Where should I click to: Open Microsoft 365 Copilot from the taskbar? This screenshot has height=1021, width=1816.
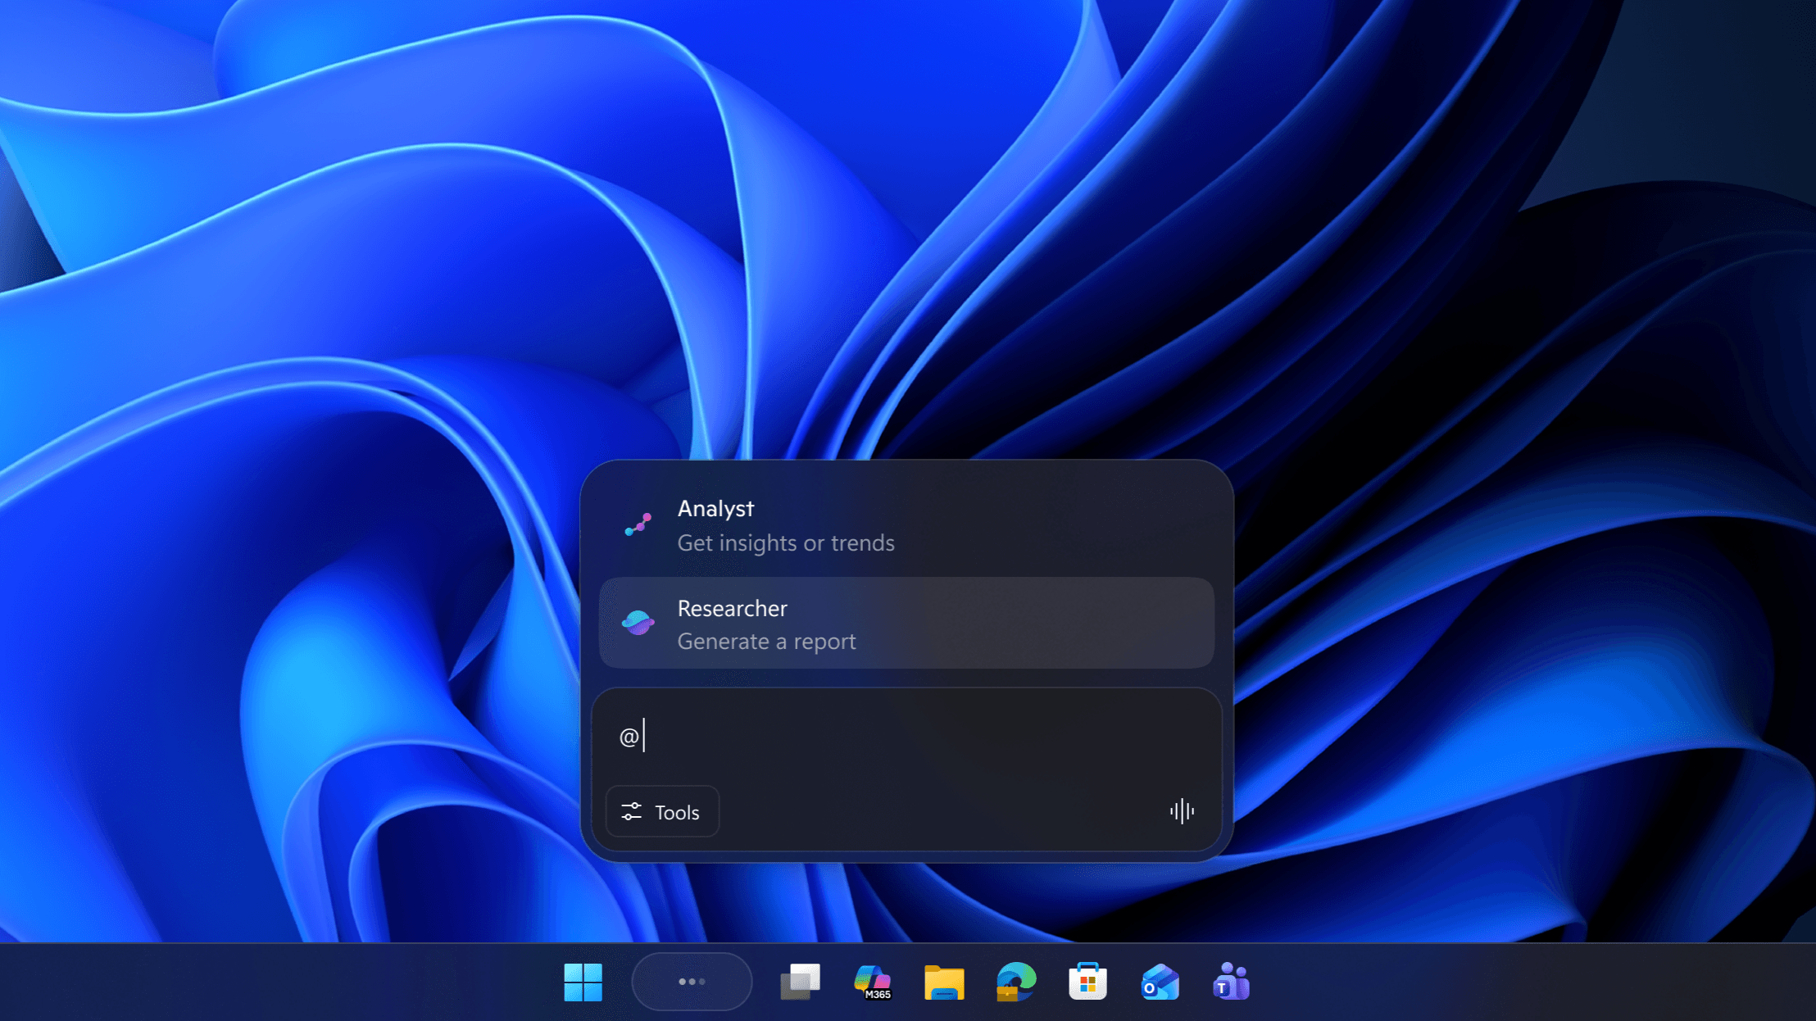click(x=873, y=980)
